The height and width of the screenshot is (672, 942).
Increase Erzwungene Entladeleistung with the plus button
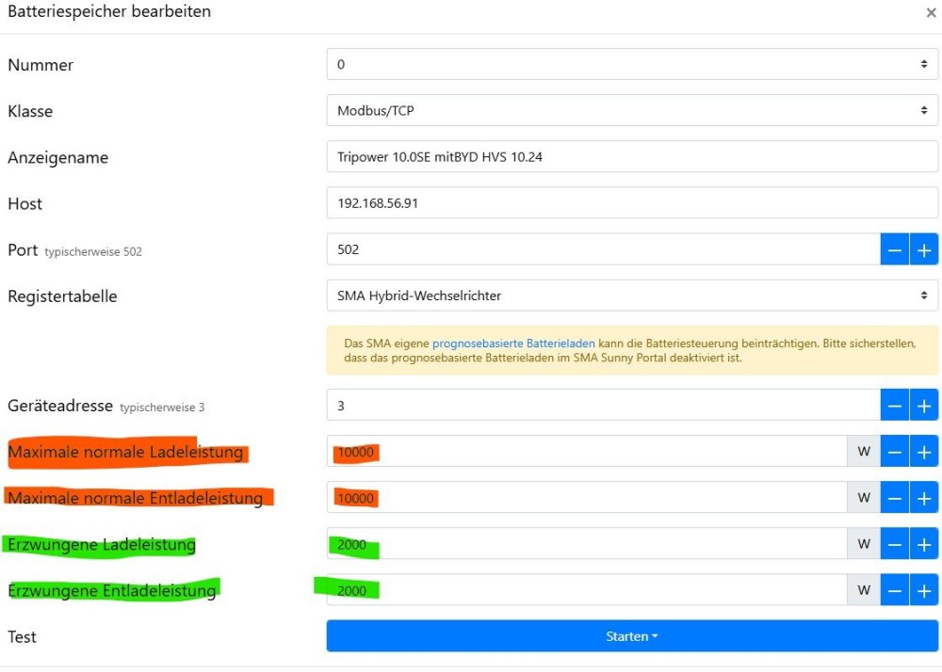924,590
